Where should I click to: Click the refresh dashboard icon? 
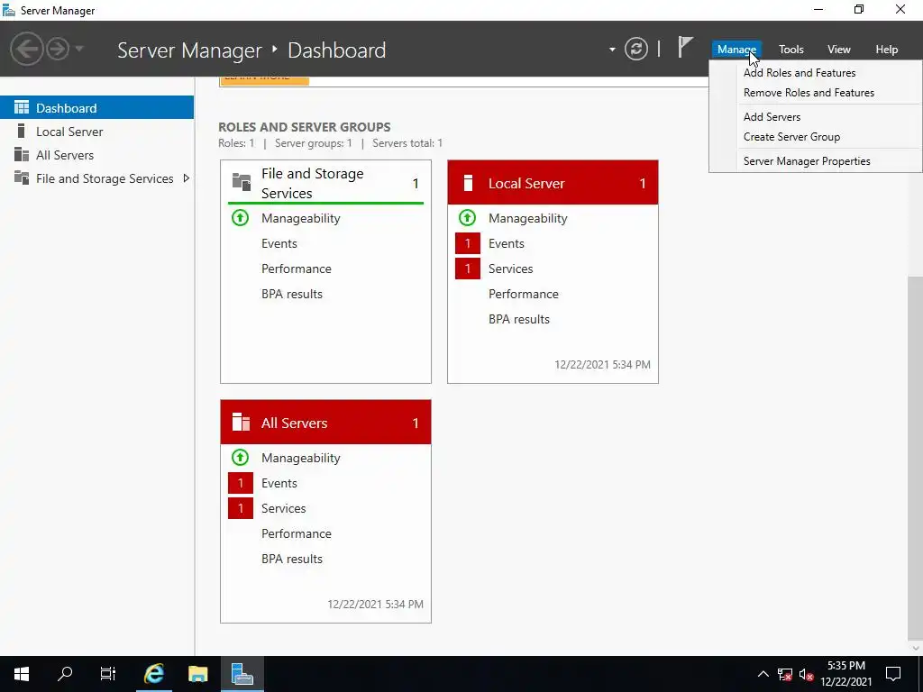coord(636,49)
